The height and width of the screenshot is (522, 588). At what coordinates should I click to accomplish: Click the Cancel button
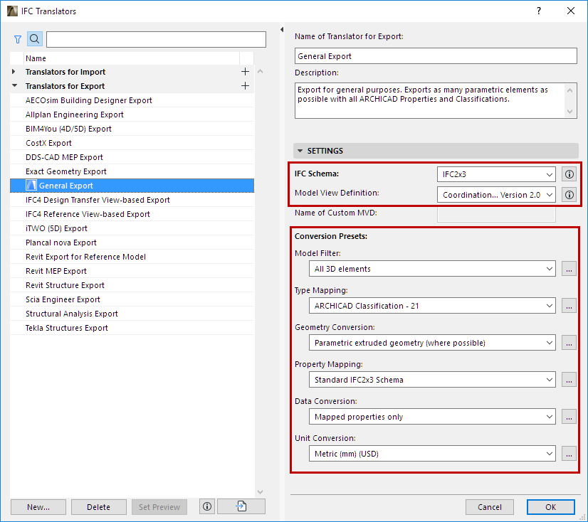[x=489, y=507]
